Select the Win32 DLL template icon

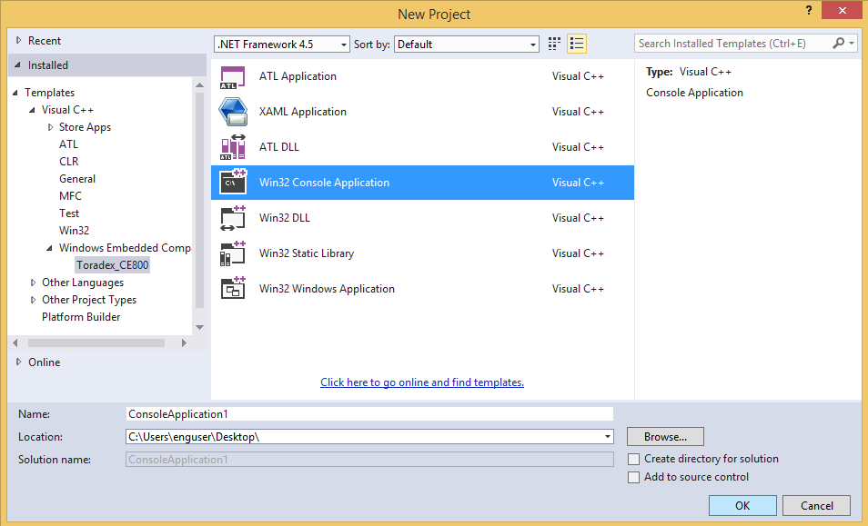[x=233, y=217]
